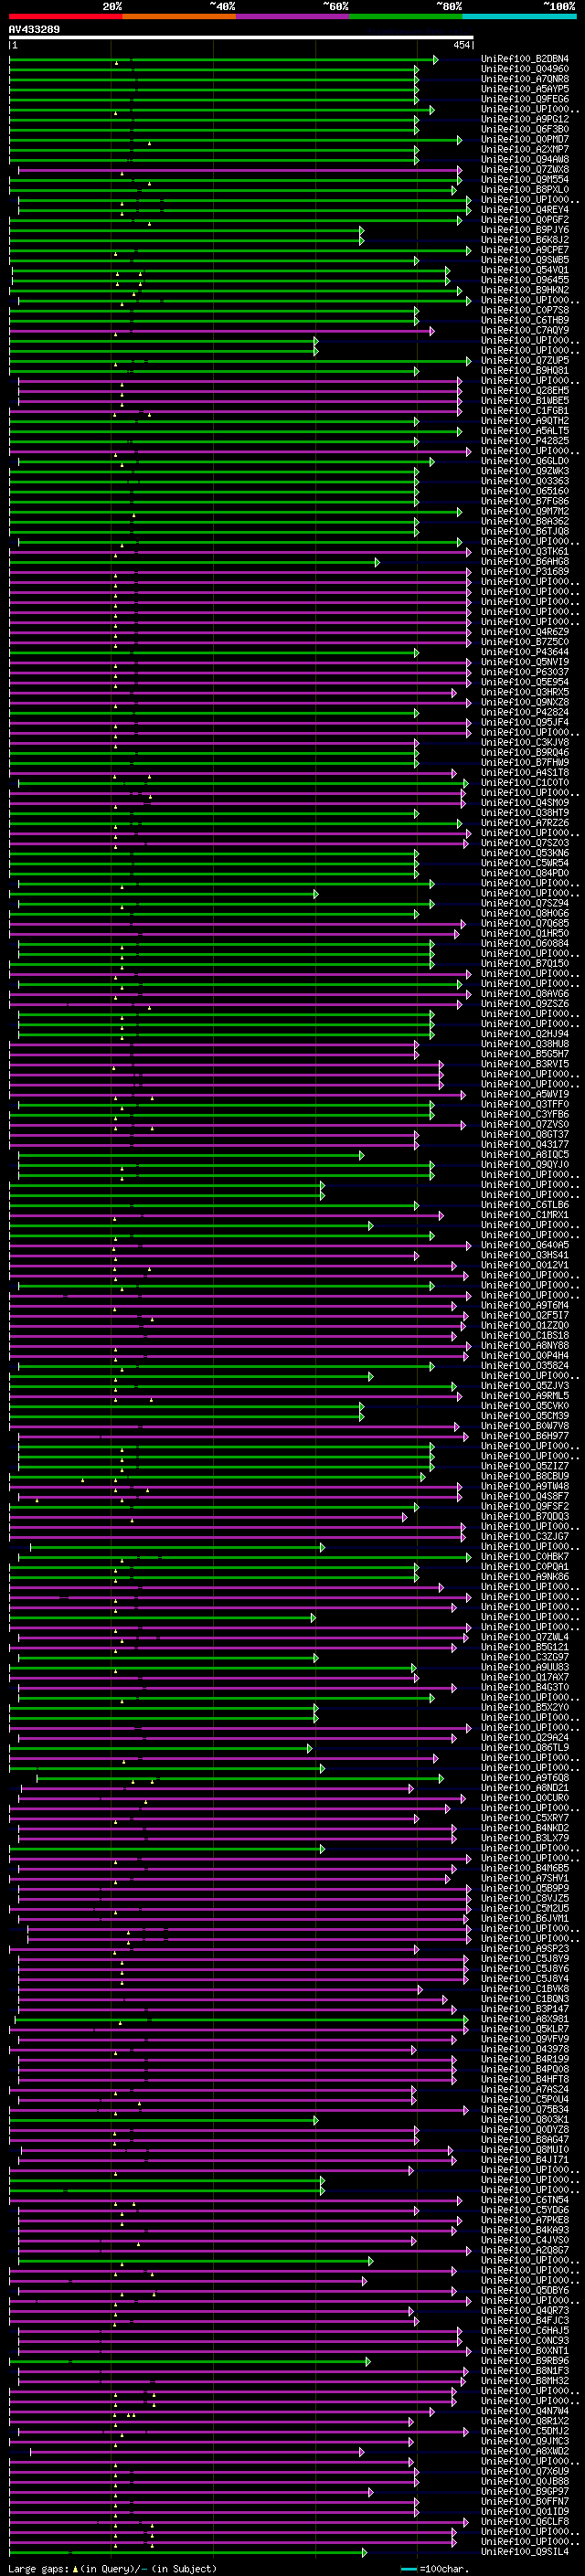
Task: Click the UniRef100_Q4REY4 entry
Action: [525, 210]
